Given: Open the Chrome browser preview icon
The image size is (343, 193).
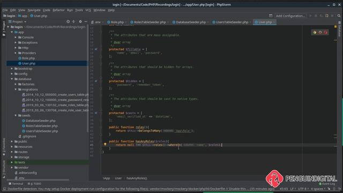Looking at the screenshot, I should [315, 32].
